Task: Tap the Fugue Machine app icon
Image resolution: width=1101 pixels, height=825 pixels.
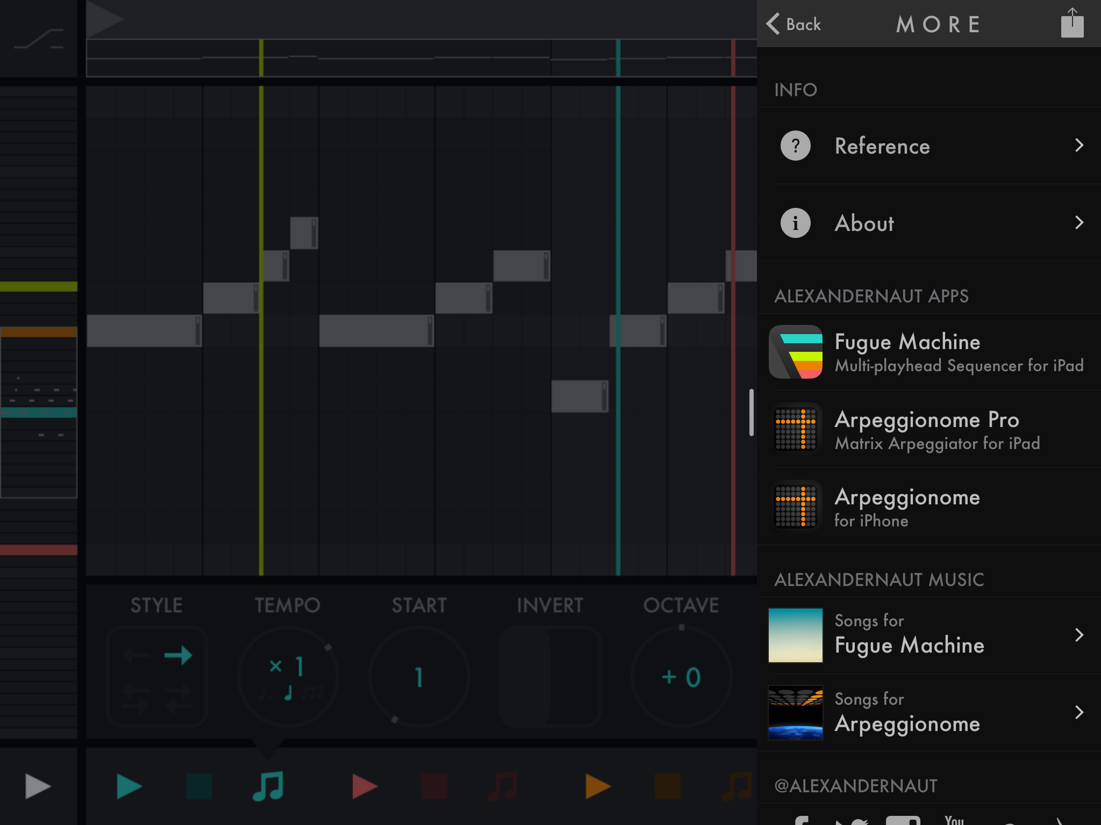Action: click(795, 352)
